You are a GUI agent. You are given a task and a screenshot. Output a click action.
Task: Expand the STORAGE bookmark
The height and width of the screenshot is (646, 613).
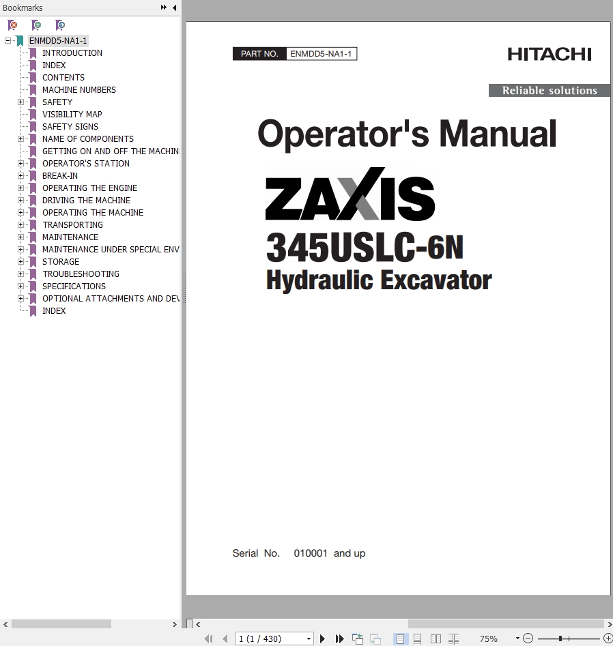pos(20,262)
